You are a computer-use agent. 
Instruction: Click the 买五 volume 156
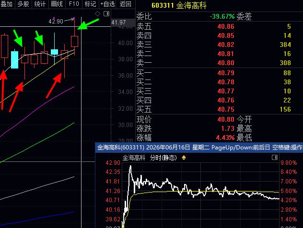point(285,109)
